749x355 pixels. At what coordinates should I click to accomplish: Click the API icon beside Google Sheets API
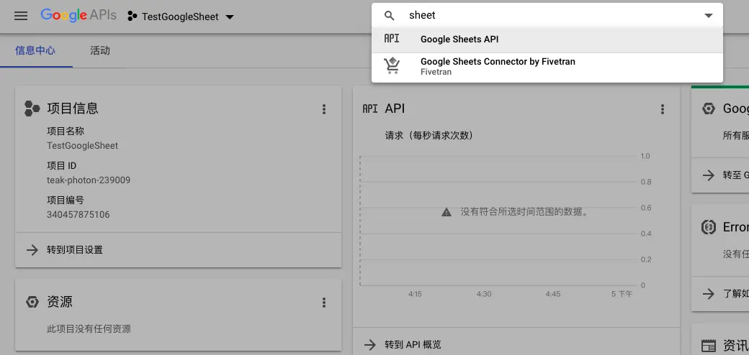392,39
